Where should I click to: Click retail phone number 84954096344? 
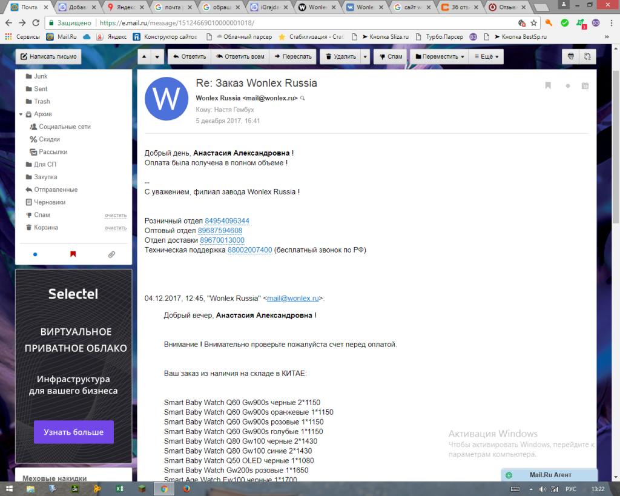pos(227,221)
